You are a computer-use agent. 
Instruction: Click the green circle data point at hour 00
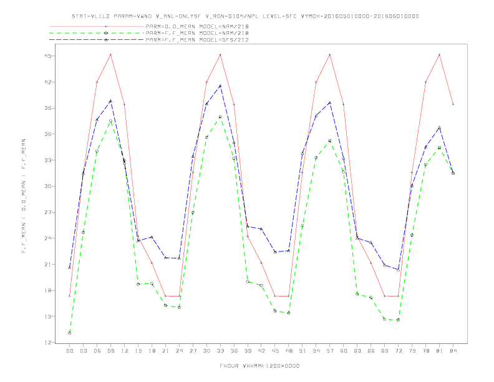coord(70,333)
